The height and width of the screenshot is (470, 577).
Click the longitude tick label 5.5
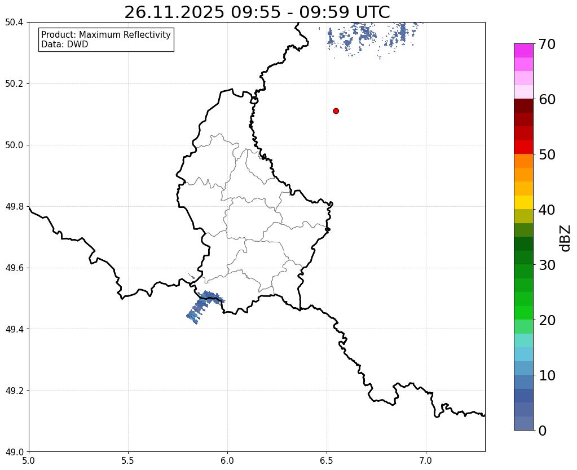[128, 460]
